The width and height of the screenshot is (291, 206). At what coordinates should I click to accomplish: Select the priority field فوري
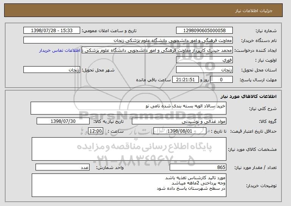tap(204, 60)
